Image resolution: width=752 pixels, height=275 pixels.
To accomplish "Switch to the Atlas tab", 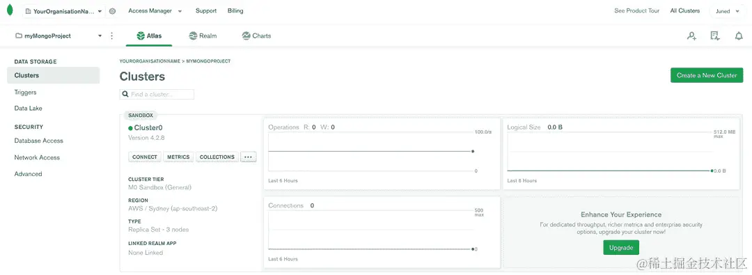I will coord(149,36).
